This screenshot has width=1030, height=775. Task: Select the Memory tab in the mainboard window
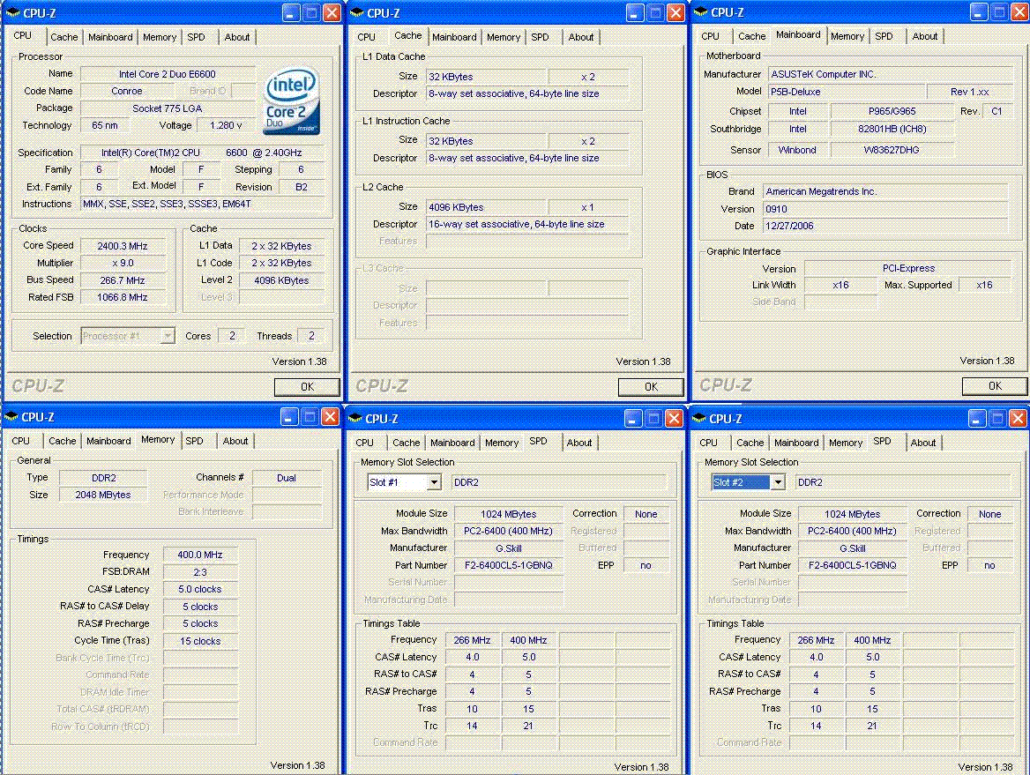tap(847, 37)
